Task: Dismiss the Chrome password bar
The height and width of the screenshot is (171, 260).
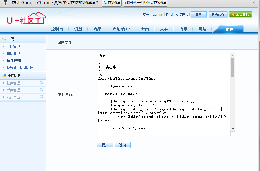Action: click(253, 2)
